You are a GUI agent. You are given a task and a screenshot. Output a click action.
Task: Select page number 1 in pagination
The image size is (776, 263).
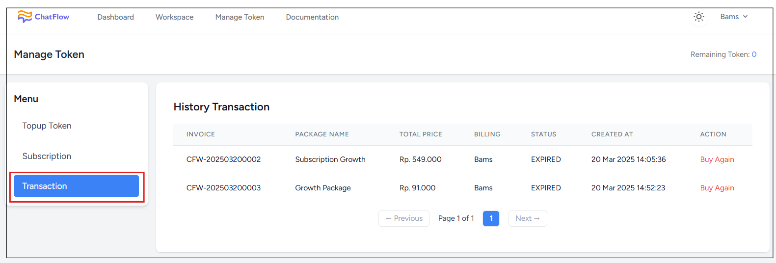click(491, 218)
